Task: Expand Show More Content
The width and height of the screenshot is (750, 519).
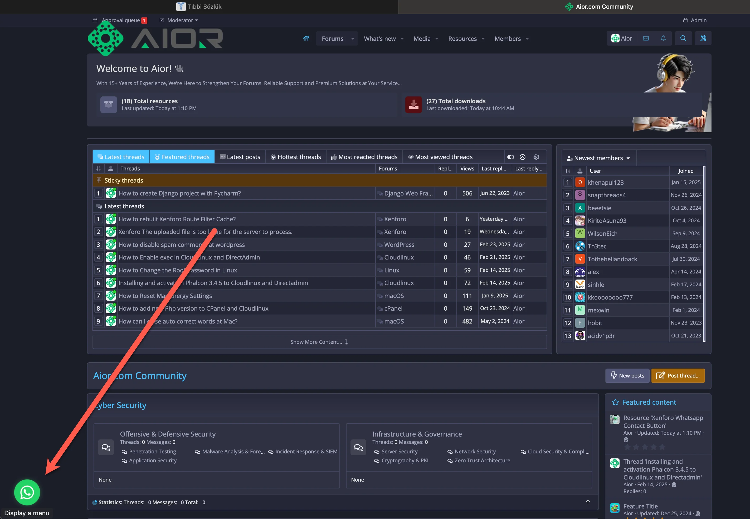Action: coord(319,342)
